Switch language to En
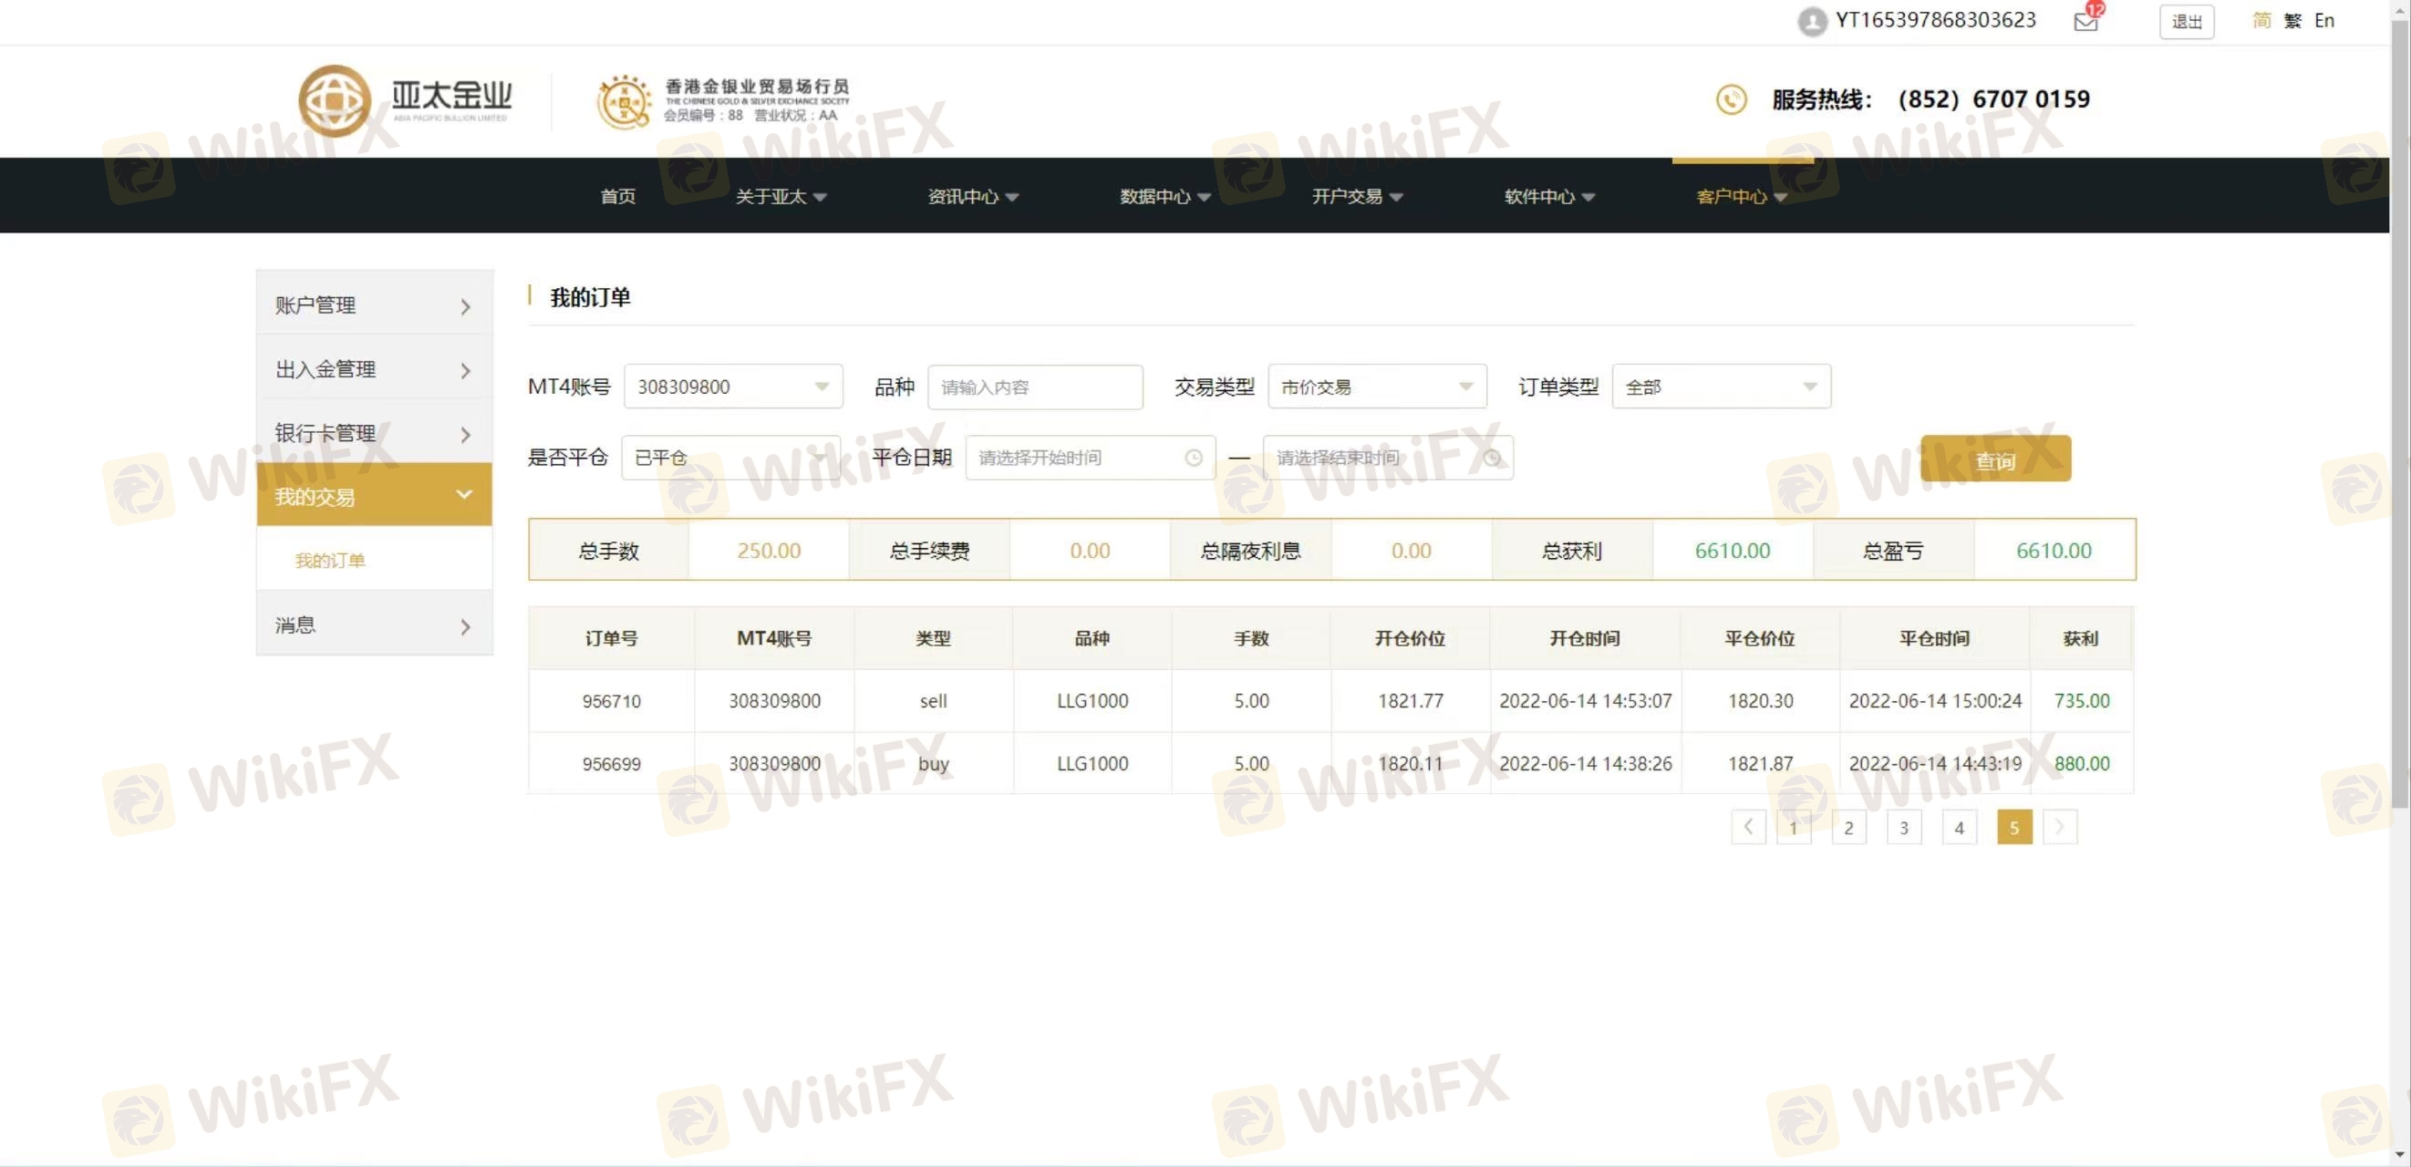This screenshot has height=1167, width=2411. click(2324, 21)
